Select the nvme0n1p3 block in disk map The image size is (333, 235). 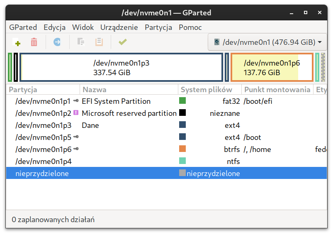(x=121, y=68)
